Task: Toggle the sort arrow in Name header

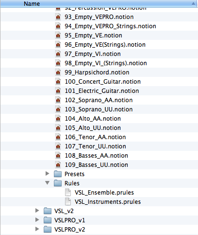Action: point(193,3)
